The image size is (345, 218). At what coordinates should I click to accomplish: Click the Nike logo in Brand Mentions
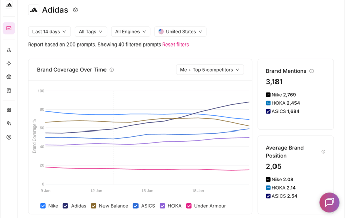[268, 95]
